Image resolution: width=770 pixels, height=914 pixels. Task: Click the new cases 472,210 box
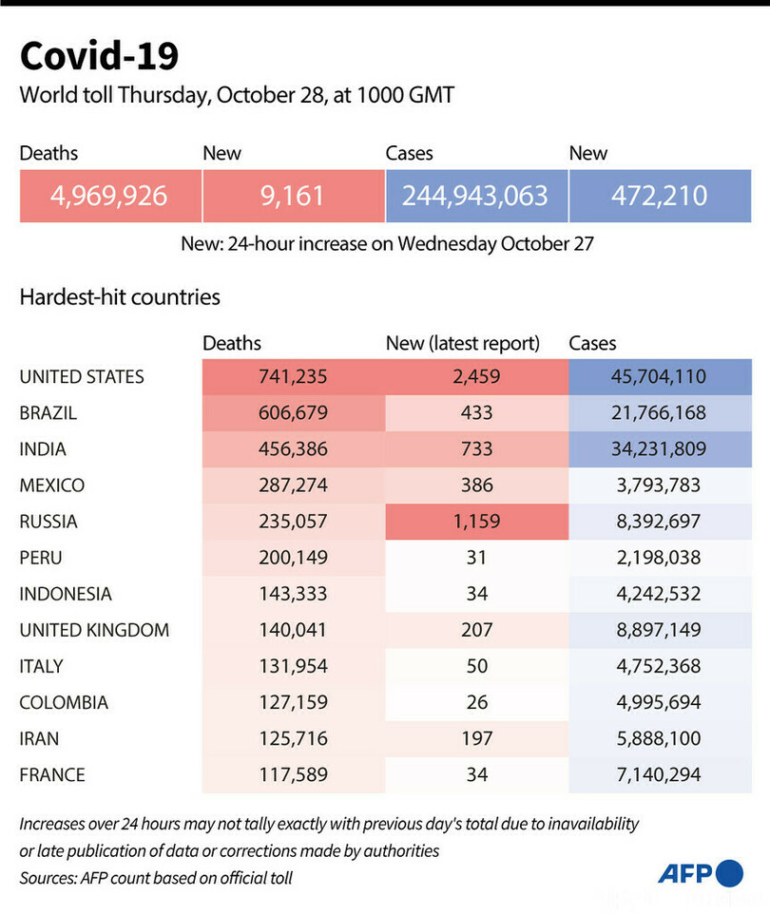click(660, 196)
